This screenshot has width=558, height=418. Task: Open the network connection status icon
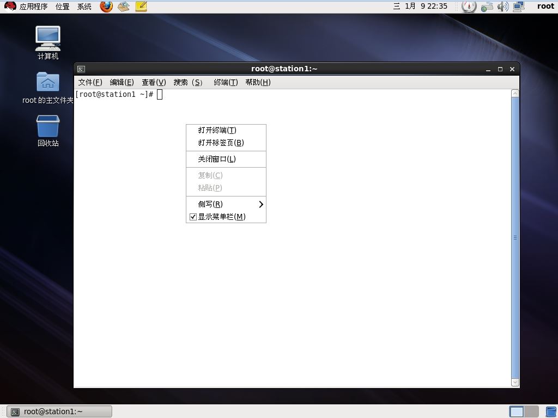[487, 7]
